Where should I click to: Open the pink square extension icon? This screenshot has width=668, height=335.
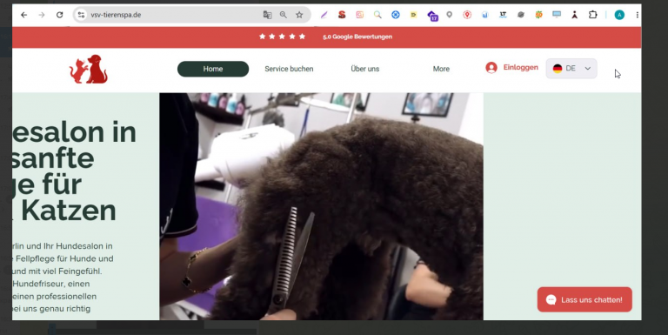[x=359, y=15]
